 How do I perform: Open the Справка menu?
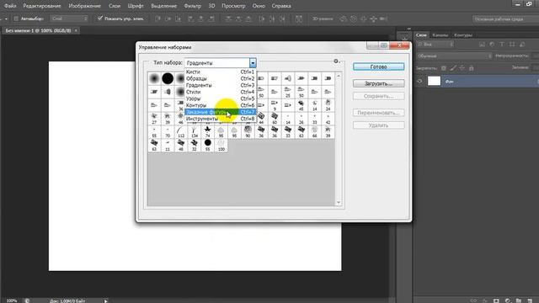(281, 6)
